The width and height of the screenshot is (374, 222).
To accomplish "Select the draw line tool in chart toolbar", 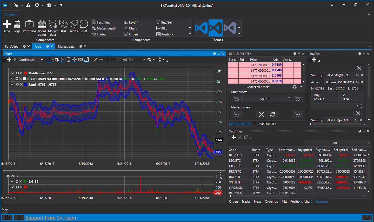I will pos(95,60).
